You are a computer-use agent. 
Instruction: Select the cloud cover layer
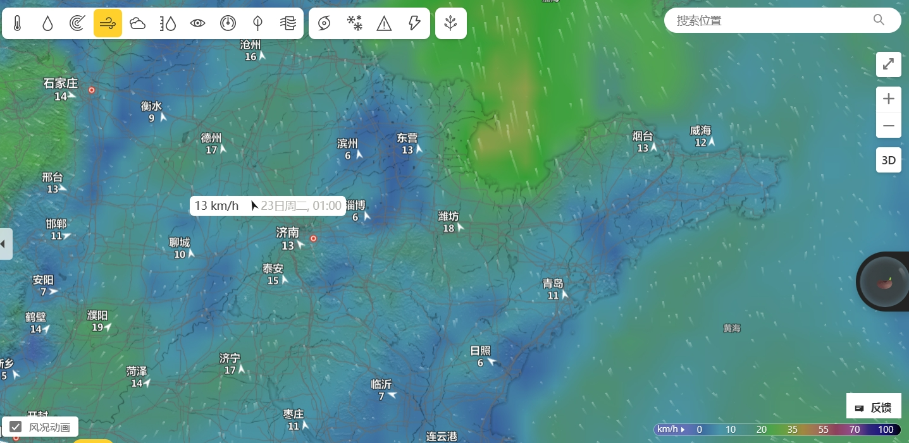137,23
